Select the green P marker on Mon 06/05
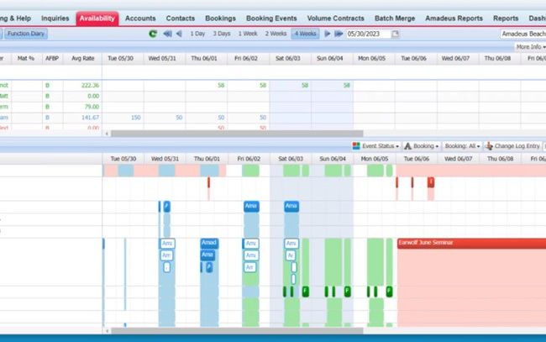 (389, 292)
